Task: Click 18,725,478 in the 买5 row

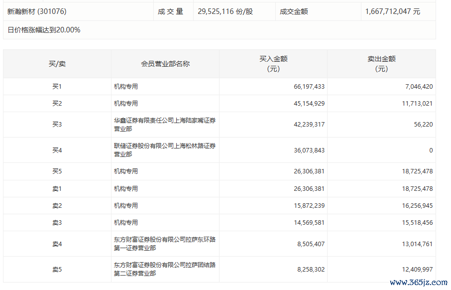Action: (417, 171)
